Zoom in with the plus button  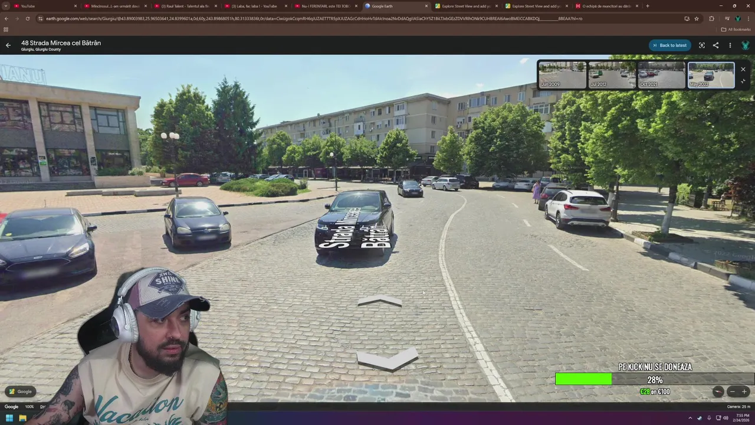744,391
